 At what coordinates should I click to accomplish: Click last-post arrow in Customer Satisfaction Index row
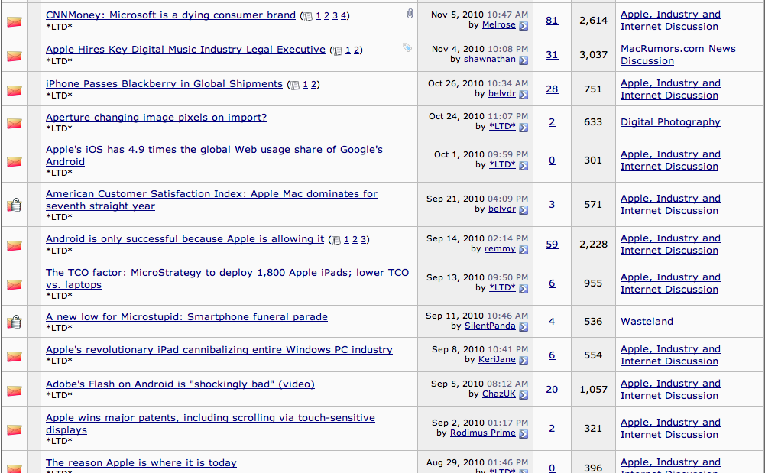(524, 210)
